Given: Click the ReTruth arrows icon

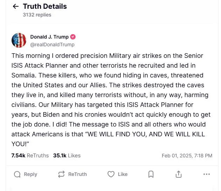Looking at the screenshot, I should (62, 174).
